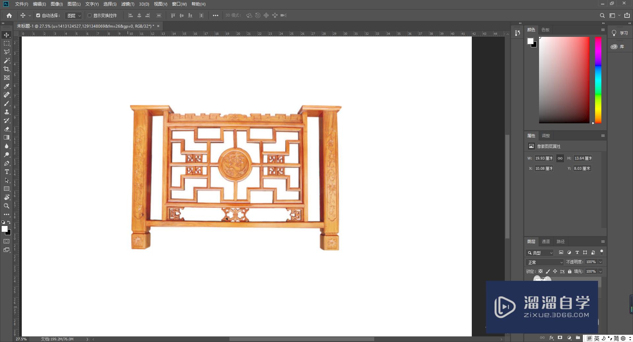Align left edges button
633x342 pixels.
(131, 15)
